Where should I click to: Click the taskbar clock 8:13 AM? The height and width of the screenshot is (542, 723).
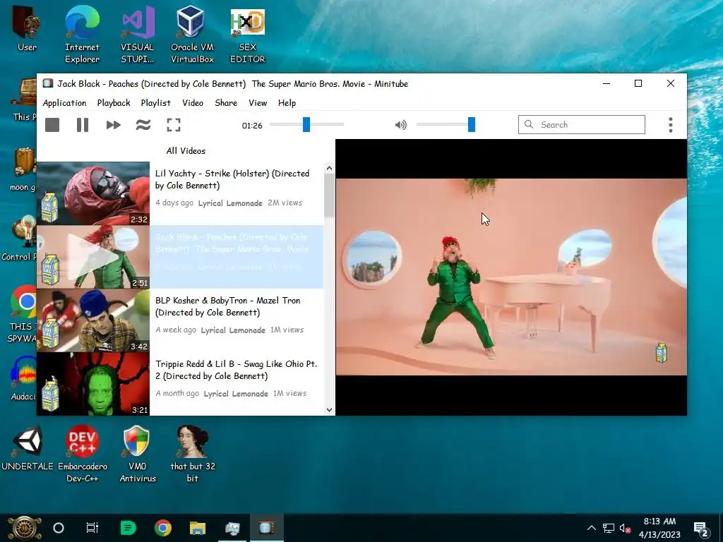click(660, 522)
